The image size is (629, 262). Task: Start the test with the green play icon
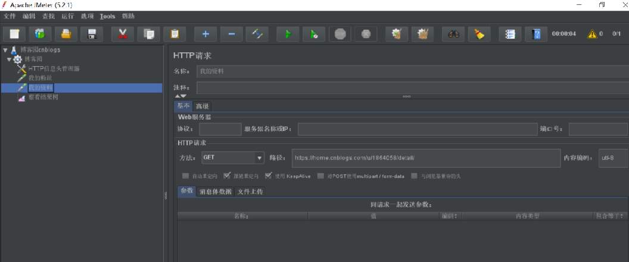288,34
